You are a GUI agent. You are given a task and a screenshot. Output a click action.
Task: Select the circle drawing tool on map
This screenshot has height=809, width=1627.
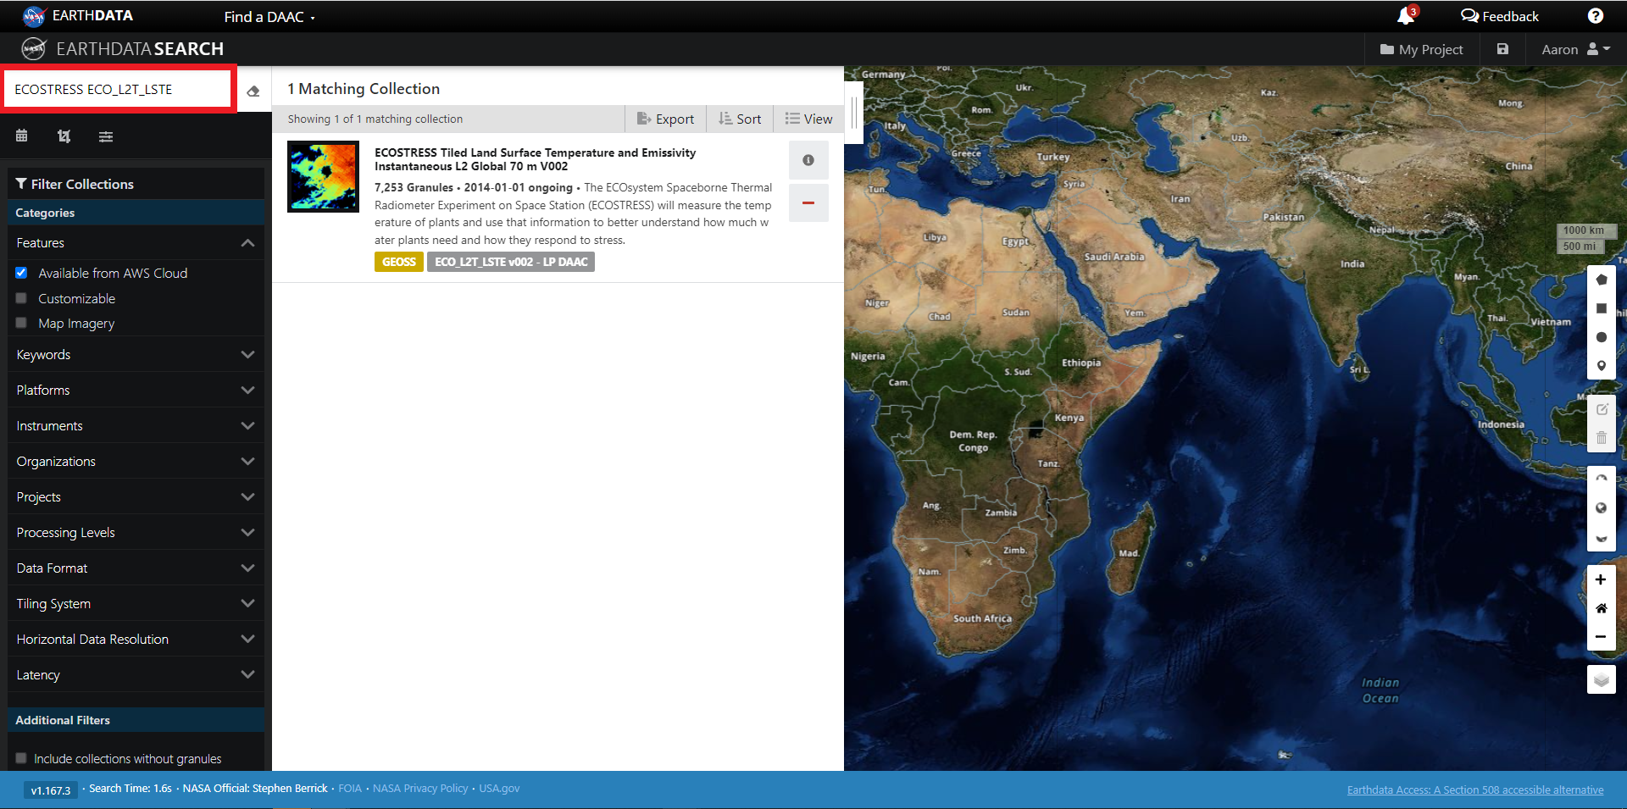(x=1602, y=337)
